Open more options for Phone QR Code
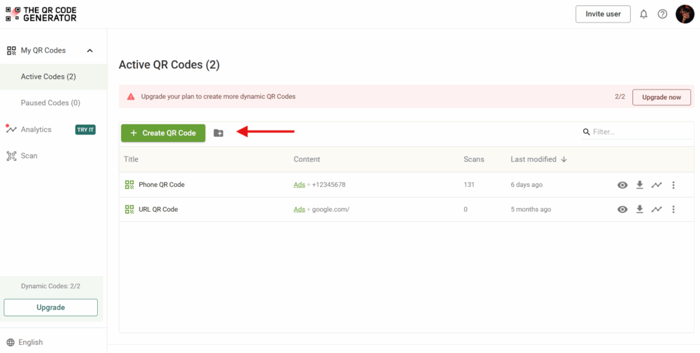 click(673, 184)
